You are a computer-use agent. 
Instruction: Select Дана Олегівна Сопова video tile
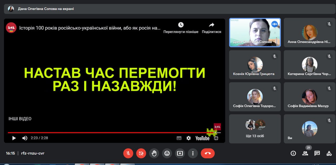click(255, 32)
